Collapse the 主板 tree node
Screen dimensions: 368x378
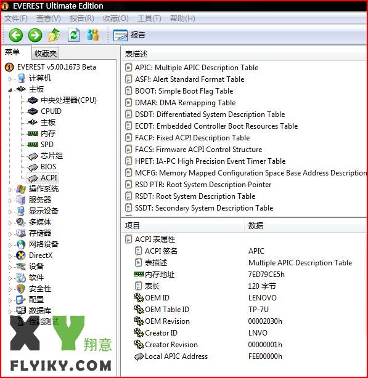(10, 90)
